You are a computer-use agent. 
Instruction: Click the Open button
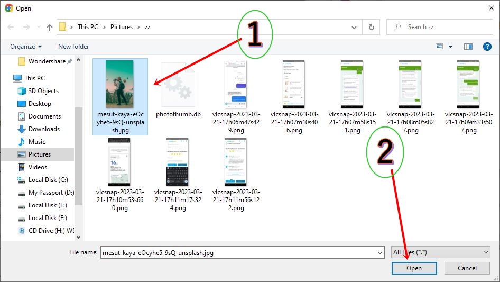(414, 268)
